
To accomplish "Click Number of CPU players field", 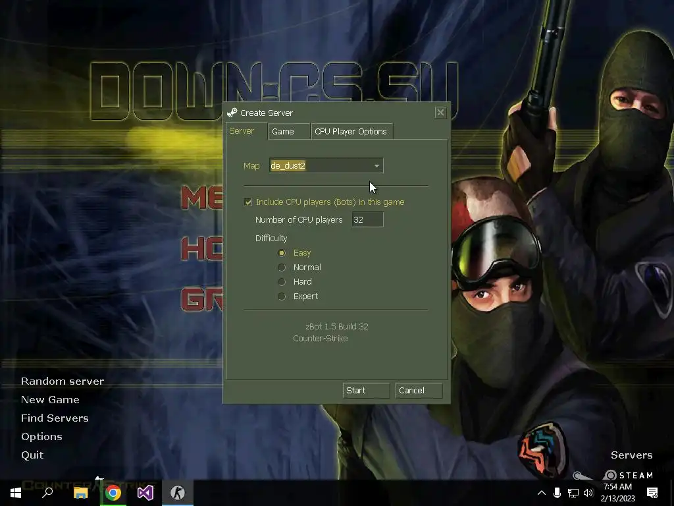I will tap(367, 219).
